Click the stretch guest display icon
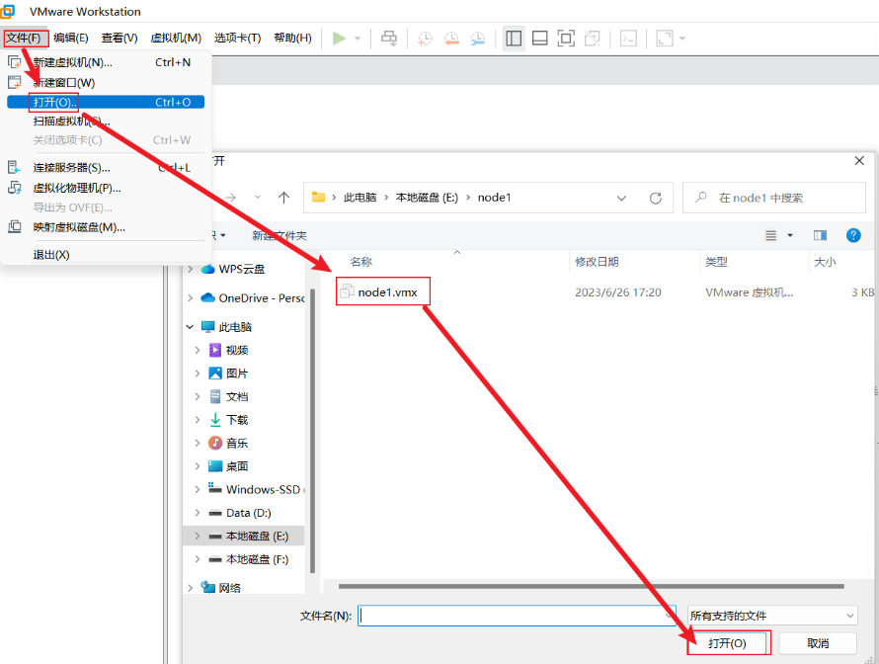The width and height of the screenshot is (879, 664). [x=665, y=39]
